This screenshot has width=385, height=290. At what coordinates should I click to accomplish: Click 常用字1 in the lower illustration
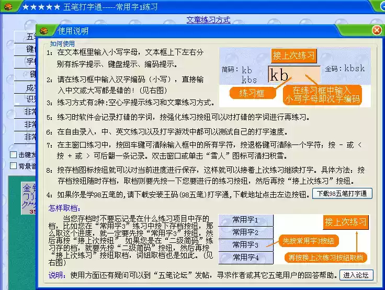click(246, 220)
